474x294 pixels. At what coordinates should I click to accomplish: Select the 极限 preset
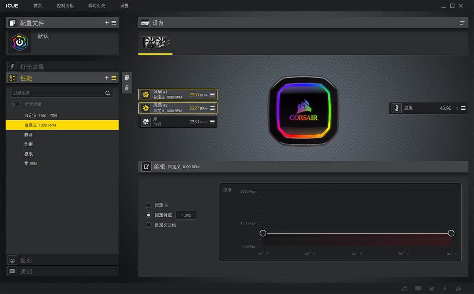click(62, 154)
